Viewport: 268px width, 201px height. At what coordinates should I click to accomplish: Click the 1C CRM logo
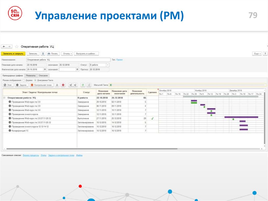coord(15,13)
